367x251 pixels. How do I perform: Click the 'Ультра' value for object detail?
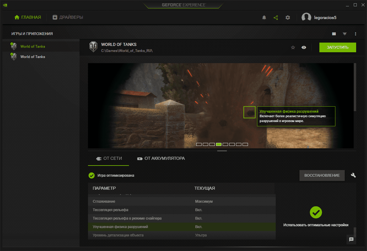(x=201, y=235)
